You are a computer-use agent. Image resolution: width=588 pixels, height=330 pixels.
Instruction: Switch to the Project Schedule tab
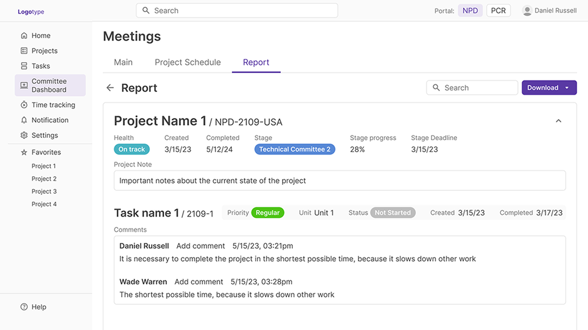[x=187, y=63]
